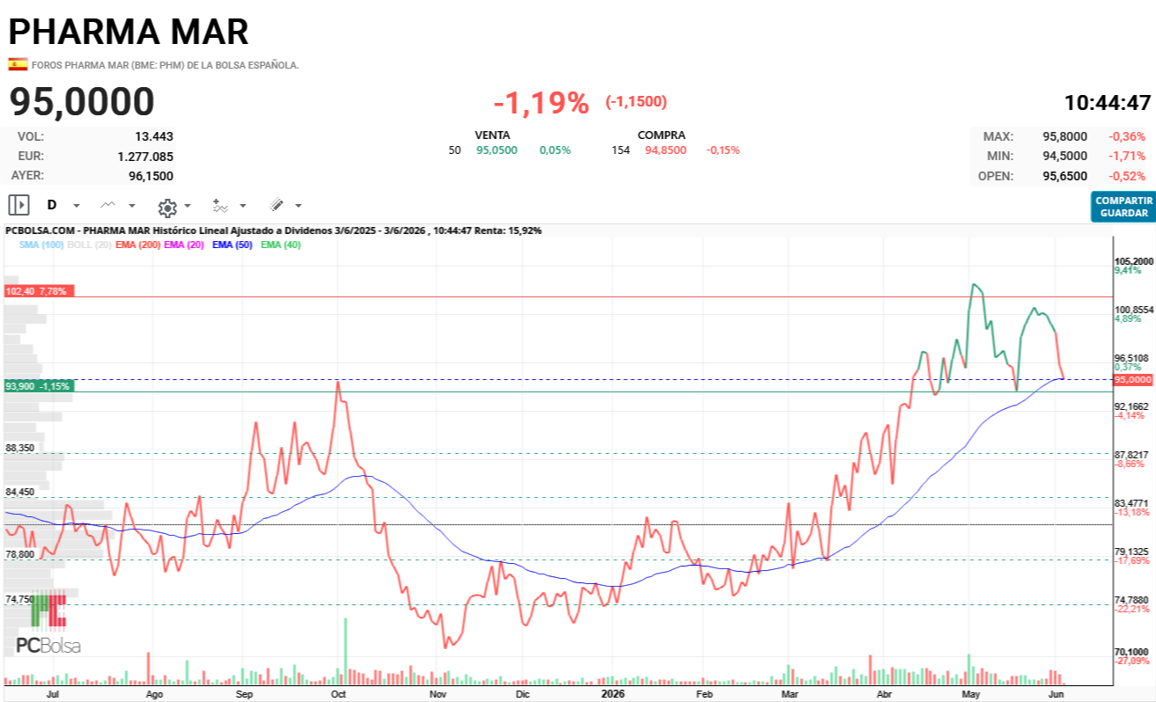Image resolution: width=1156 pixels, height=702 pixels.
Task: Select the pencil drawing tool icon
Action: pyautogui.click(x=276, y=205)
